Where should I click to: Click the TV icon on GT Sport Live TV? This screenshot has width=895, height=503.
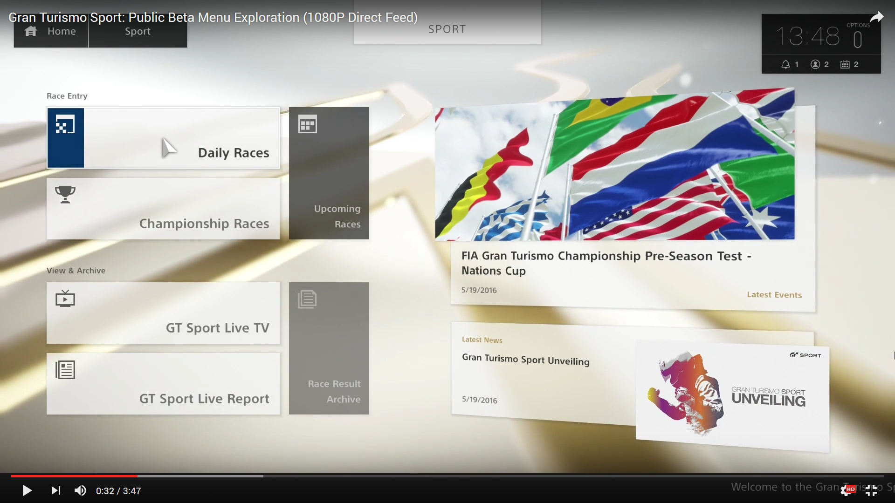[65, 299]
